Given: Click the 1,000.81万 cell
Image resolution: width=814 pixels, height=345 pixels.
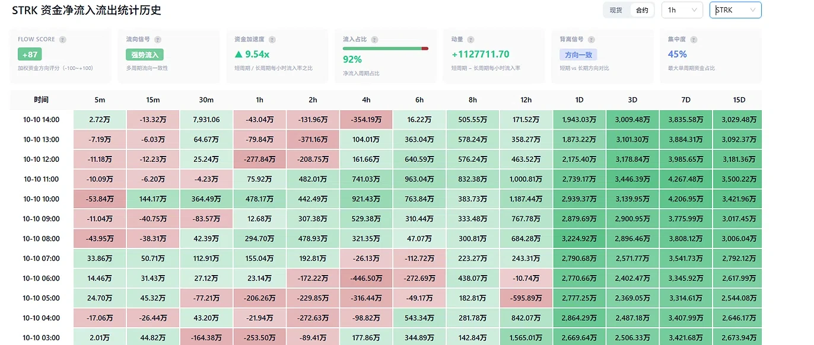Looking at the screenshot, I should pyautogui.click(x=526, y=179).
